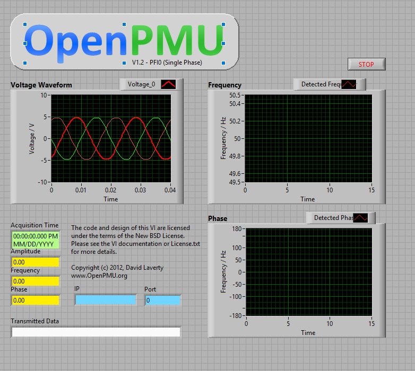This screenshot has width=415, height=371.
Task: Click the Copyright (c) 2012, David Laverty text
Action: point(117,268)
